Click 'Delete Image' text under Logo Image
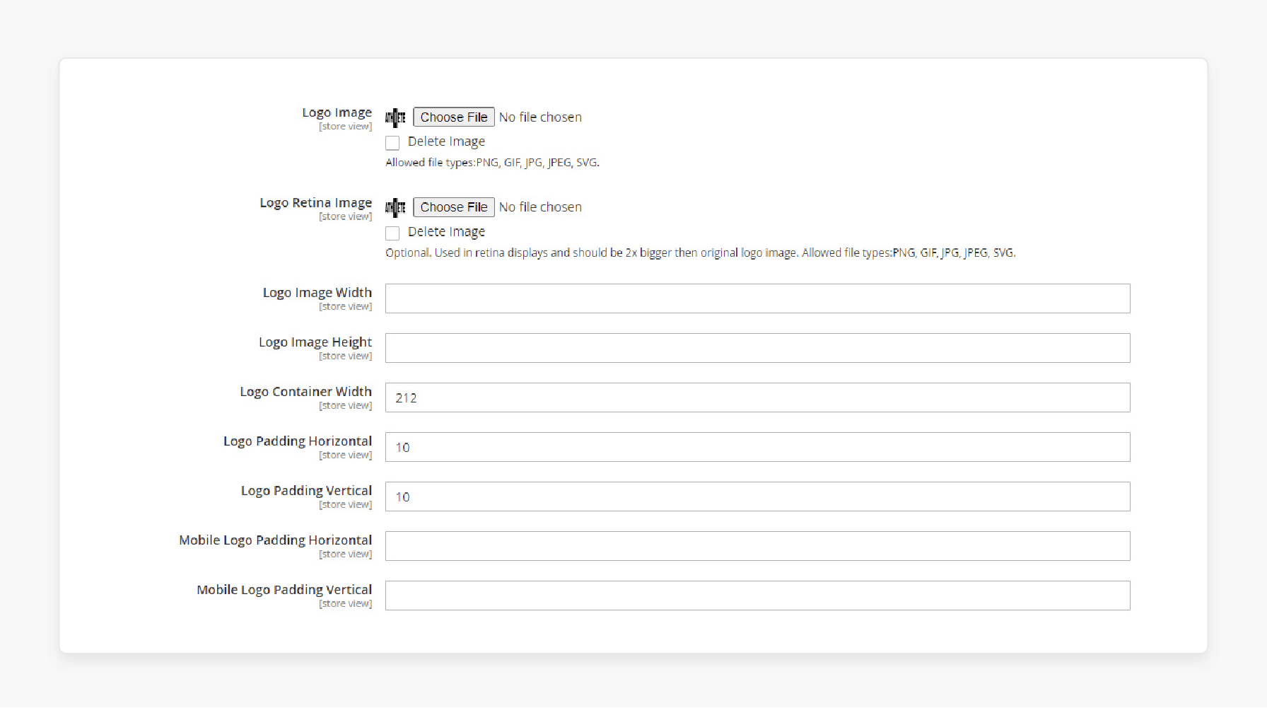1267x708 pixels. (x=446, y=141)
